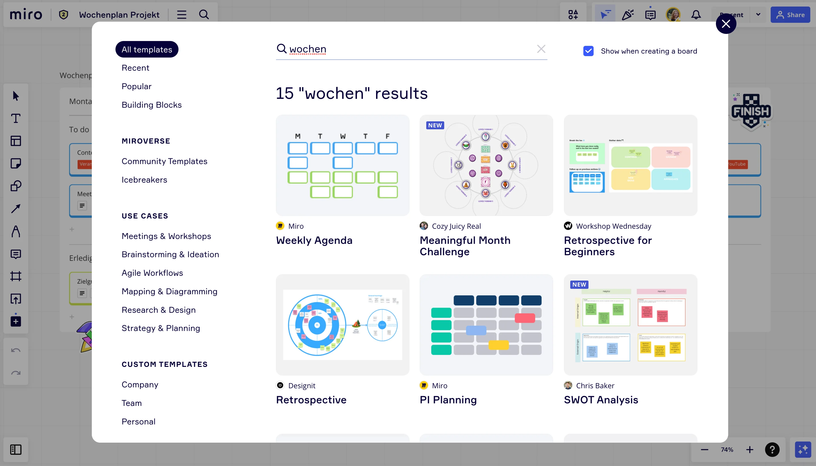Open the hamburger main menu

pyautogui.click(x=181, y=15)
